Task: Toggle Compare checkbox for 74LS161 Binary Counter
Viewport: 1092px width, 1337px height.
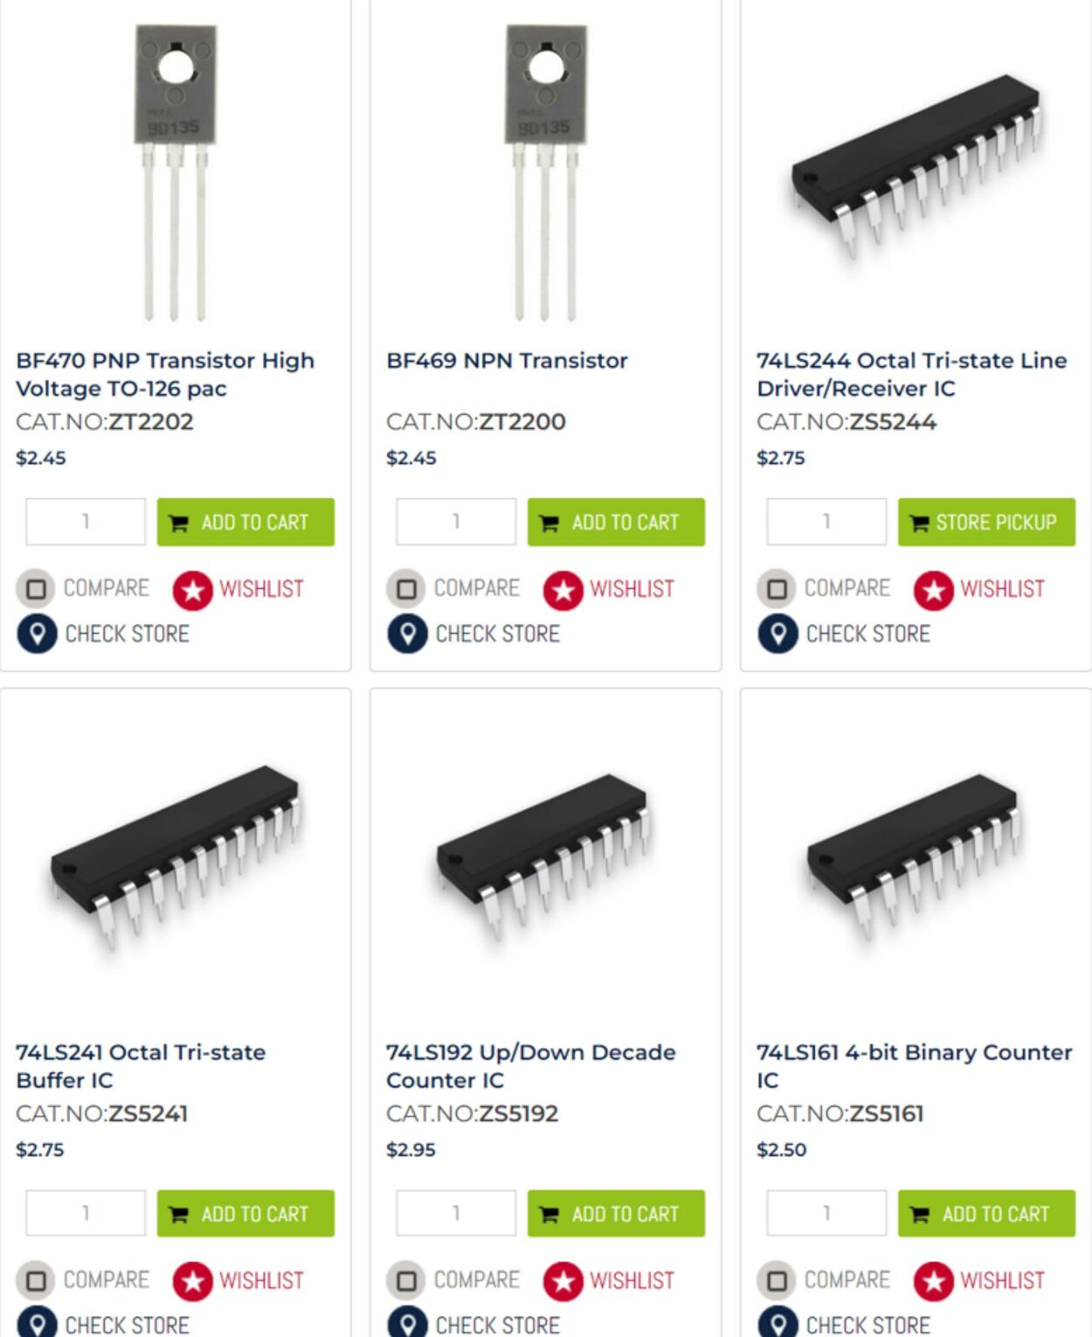Action: coord(777,1281)
